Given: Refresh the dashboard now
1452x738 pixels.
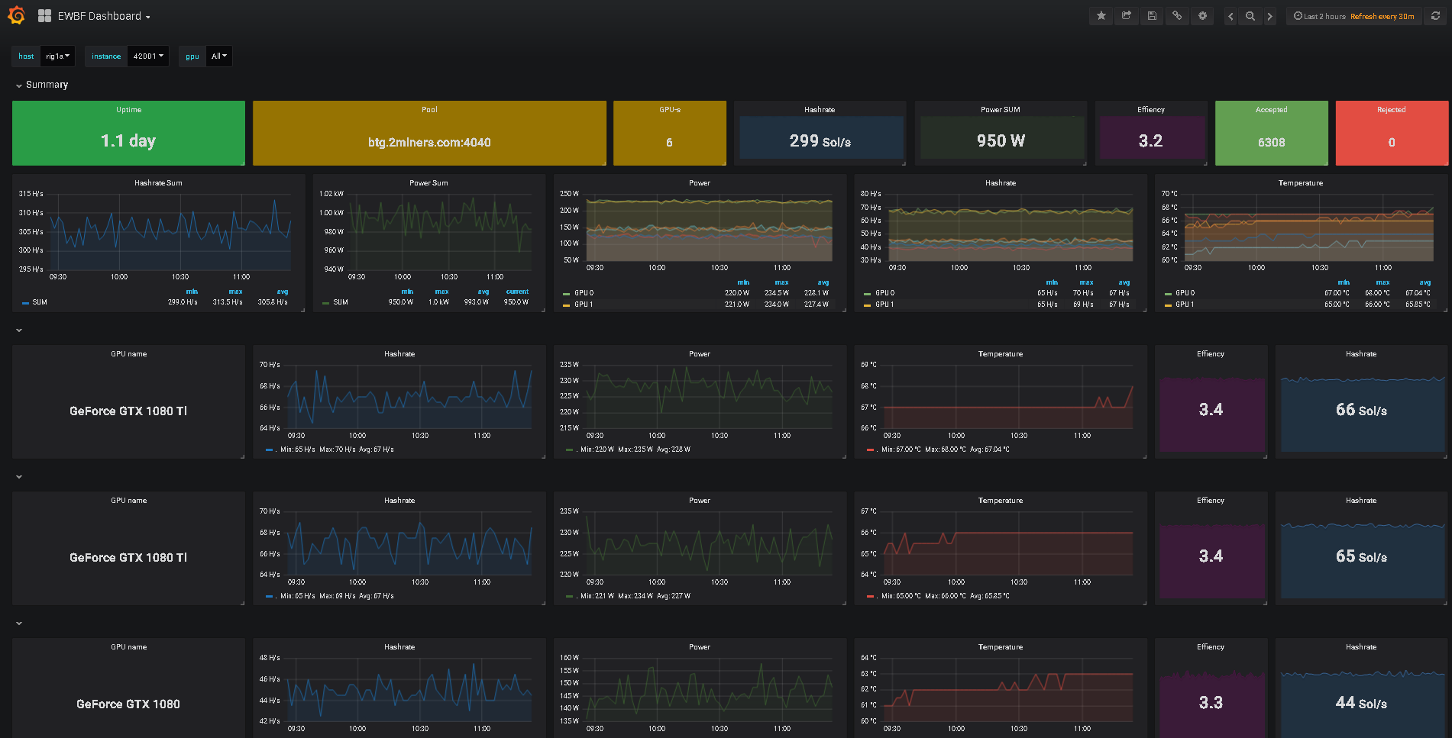Looking at the screenshot, I should [x=1435, y=16].
